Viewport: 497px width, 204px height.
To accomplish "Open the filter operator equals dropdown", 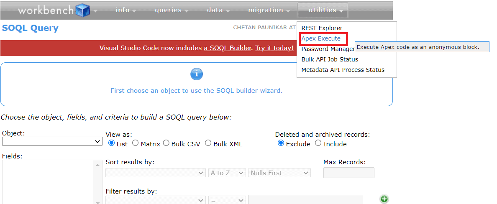I will (x=227, y=200).
